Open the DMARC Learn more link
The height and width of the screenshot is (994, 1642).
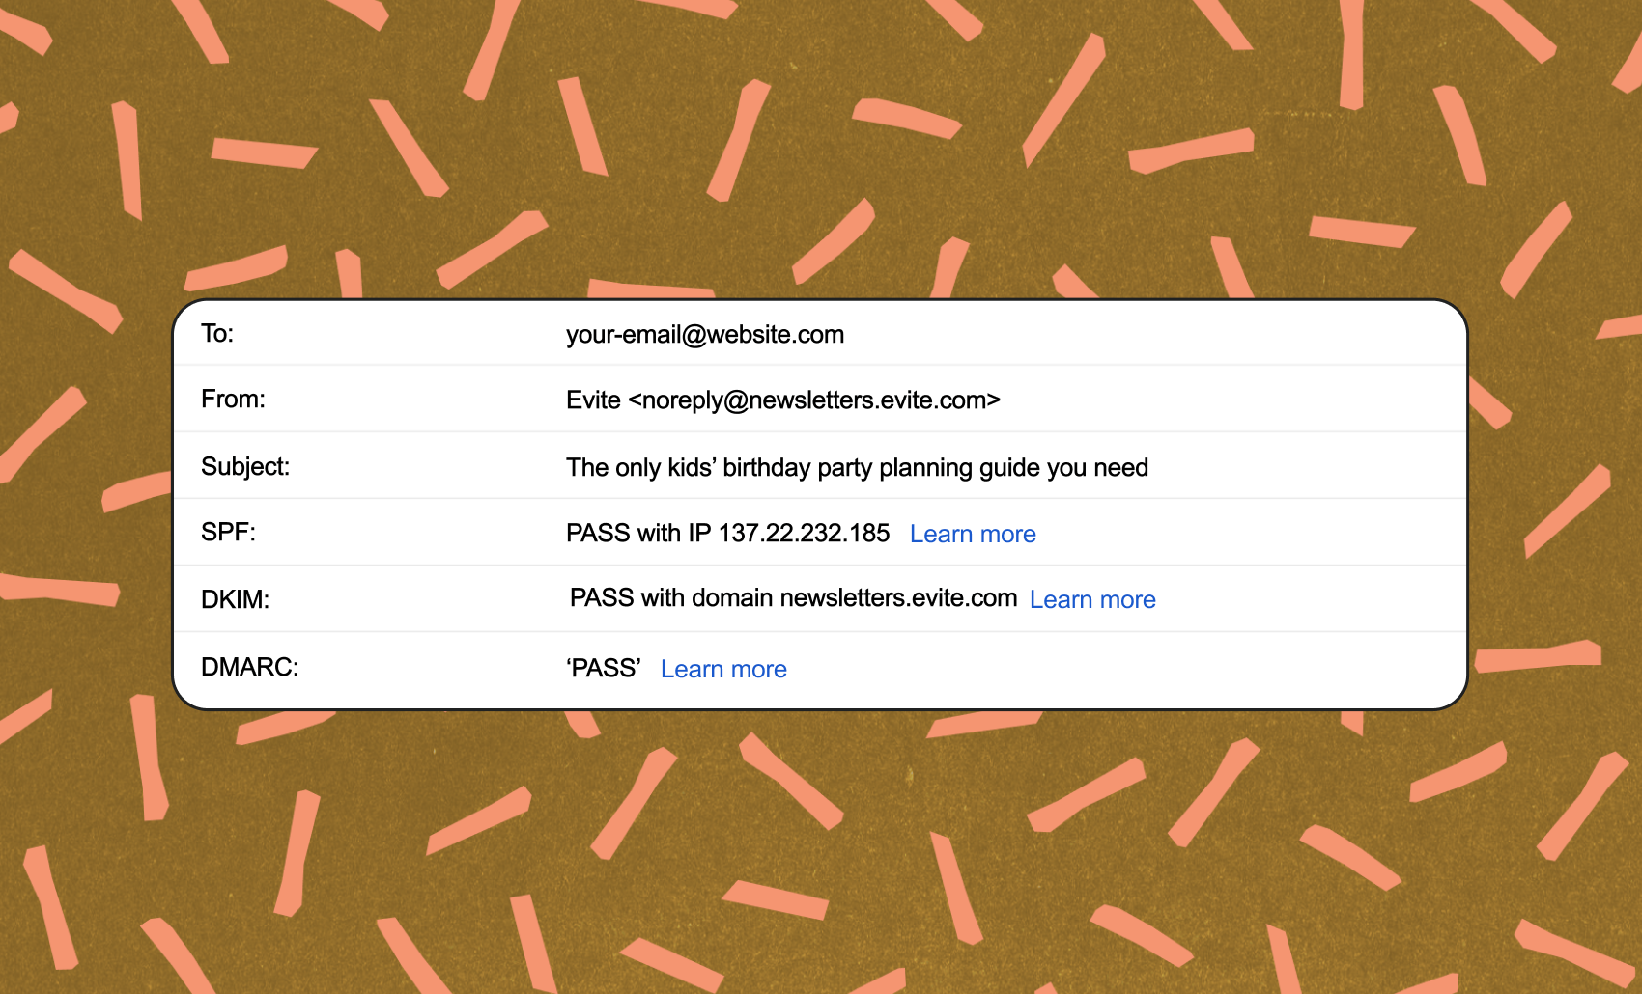[722, 669]
